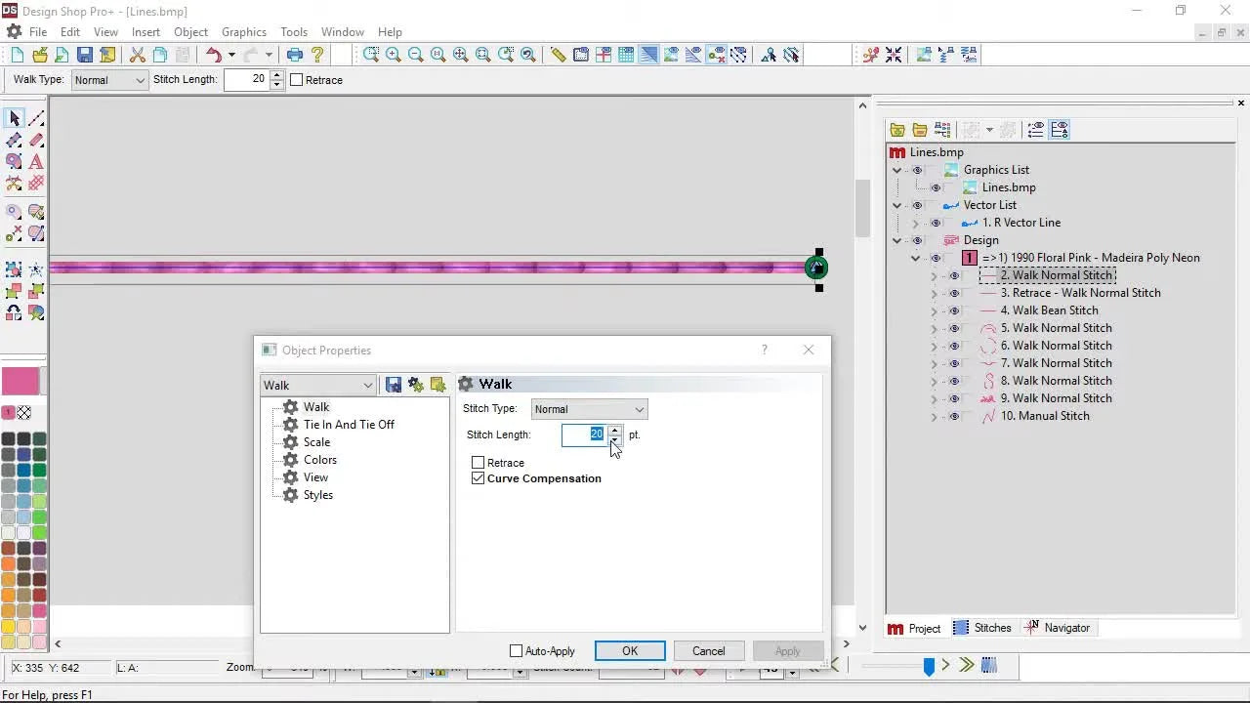Click the yellow question mark Help icon
Image resolution: width=1250 pixels, height=703 pixels.
(x=317, y=55)
